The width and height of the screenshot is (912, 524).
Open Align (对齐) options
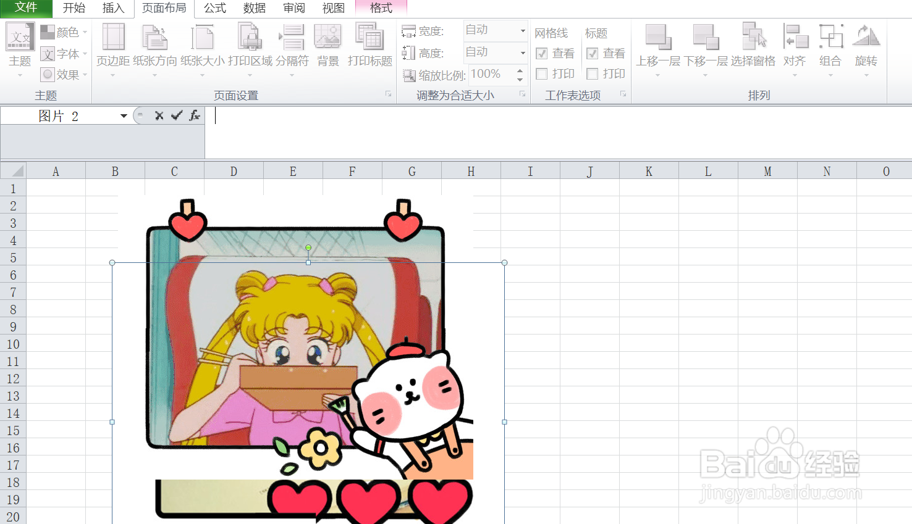pyautogui.click(x=795, y=49)
